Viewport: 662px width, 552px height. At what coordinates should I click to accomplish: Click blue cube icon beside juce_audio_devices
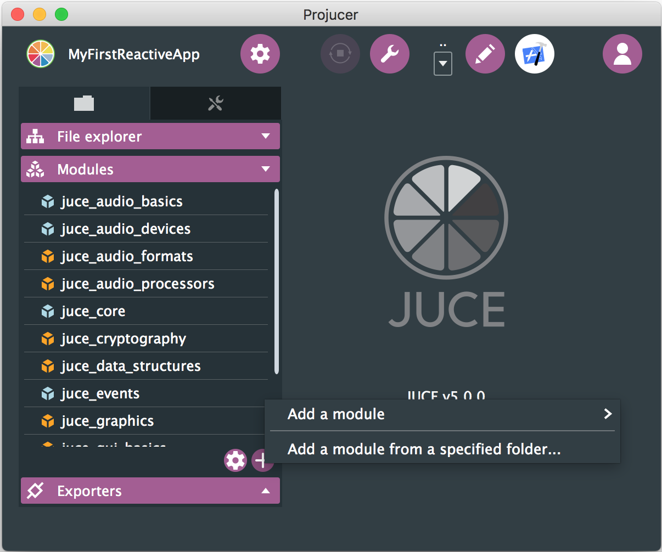pyautogui.click(x=48, y=229)
